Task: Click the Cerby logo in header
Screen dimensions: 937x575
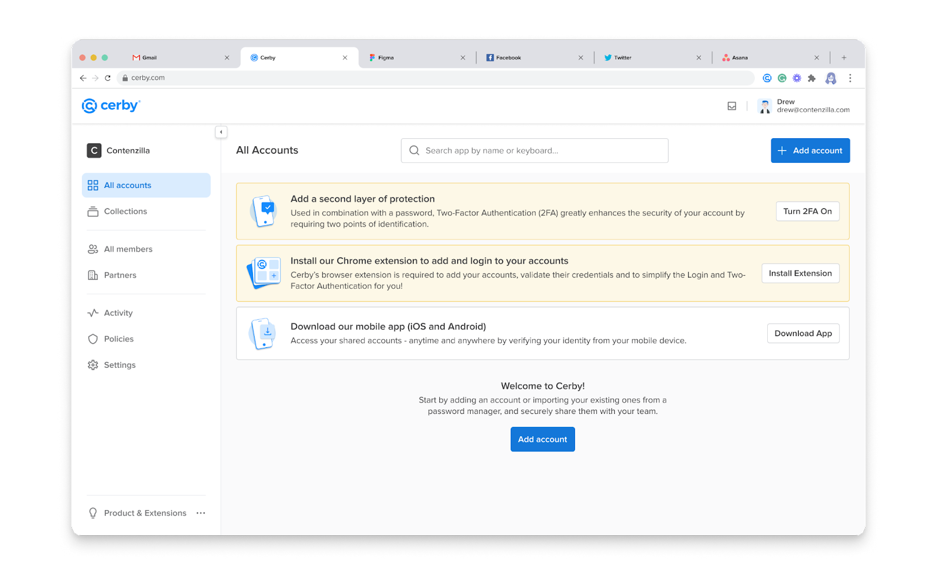Action: pos(111,105)
